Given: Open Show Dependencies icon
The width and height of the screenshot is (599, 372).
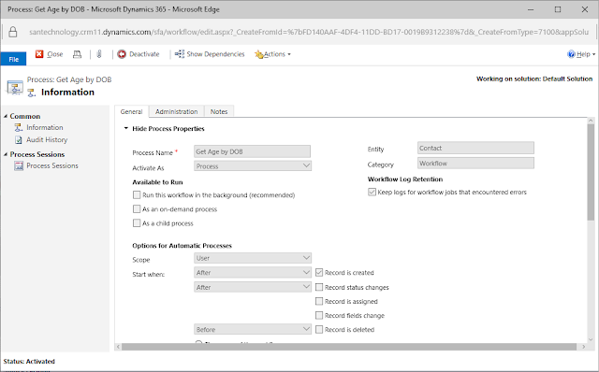Looking at the screenshot, I should pyautogui.click(x=180, y=54).
